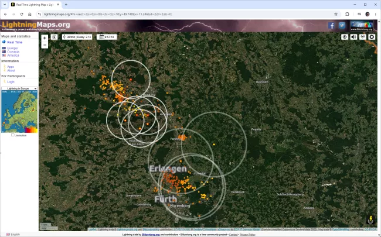Screen dimensions: 381x237
Task: Click the Cadolzburg town label
Action: 144,204
